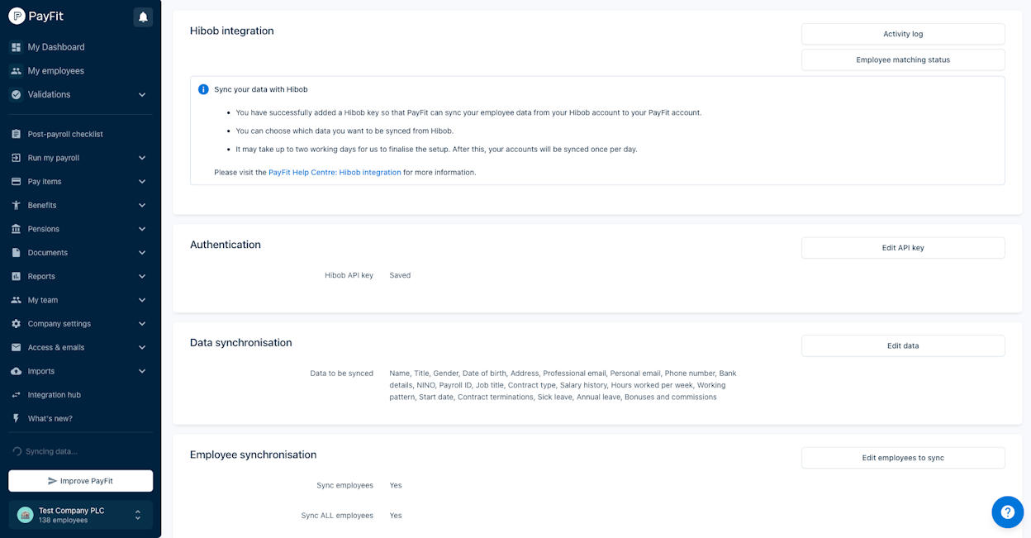Click the Edit data button
The height and width of the screenshot is (538, 1031).
pos(903,345)
